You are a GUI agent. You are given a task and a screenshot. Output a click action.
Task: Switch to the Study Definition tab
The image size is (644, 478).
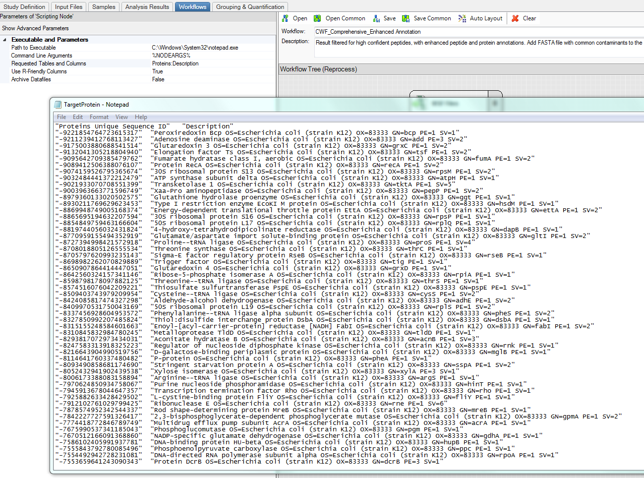point(24,7)
